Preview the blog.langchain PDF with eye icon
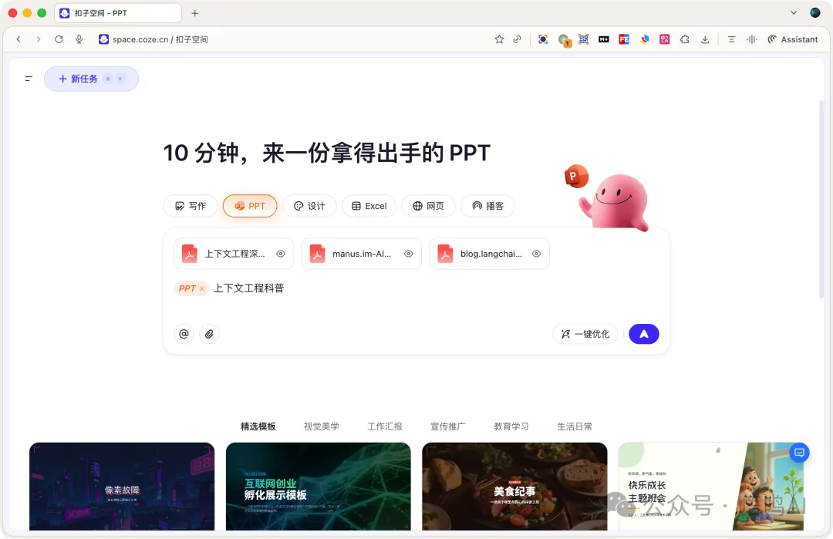 tap(536, 254)
